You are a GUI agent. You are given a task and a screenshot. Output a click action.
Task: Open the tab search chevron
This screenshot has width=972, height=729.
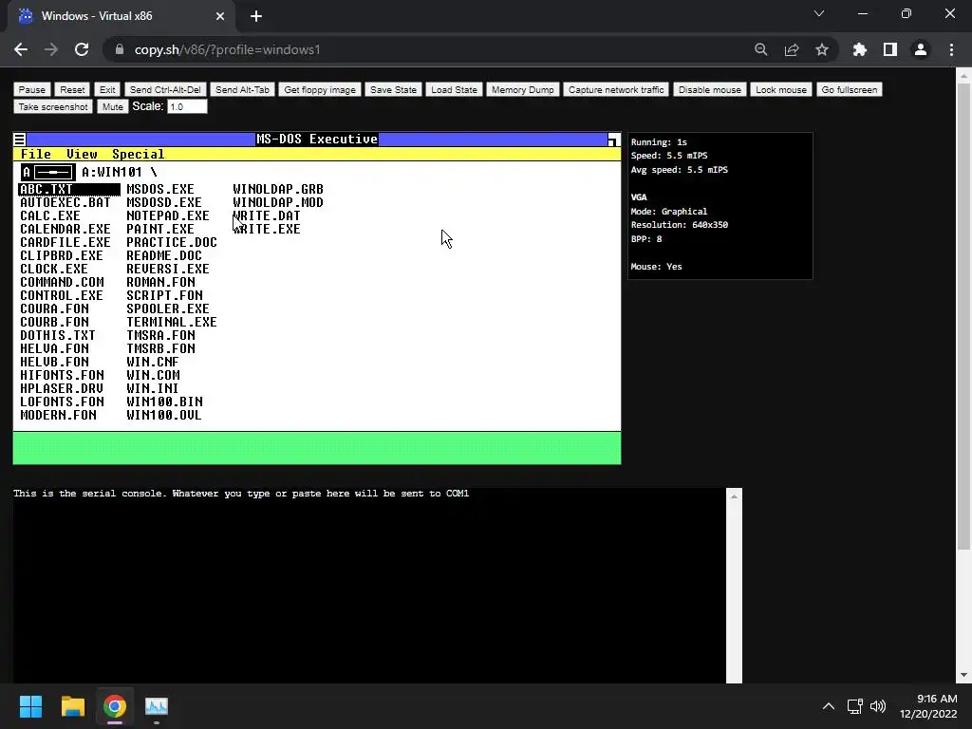click(x=819, y=13)
